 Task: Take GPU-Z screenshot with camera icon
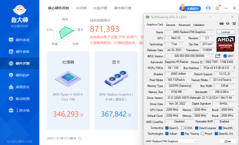[221, 24]
